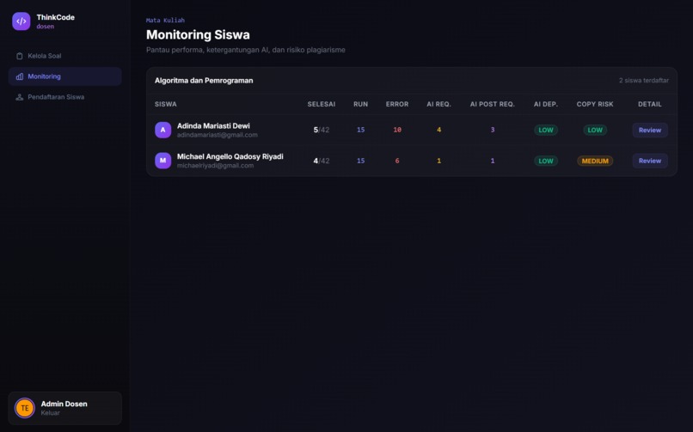Click the email michaelriyadi@gmail.com
The image size is (693, 432).
(215, 166)
